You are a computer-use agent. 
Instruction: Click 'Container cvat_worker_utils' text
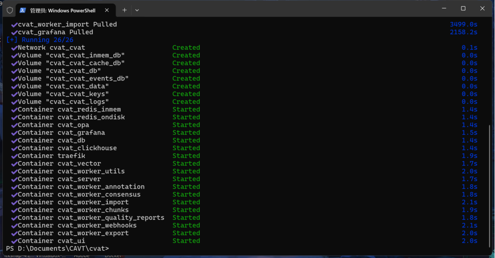(71, 171)
